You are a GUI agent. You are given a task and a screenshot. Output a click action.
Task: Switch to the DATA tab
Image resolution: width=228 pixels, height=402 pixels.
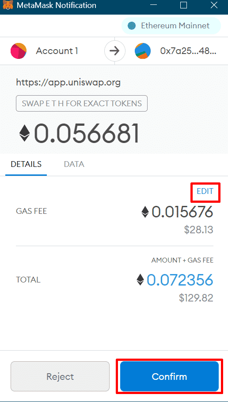[x=74, y=164]
